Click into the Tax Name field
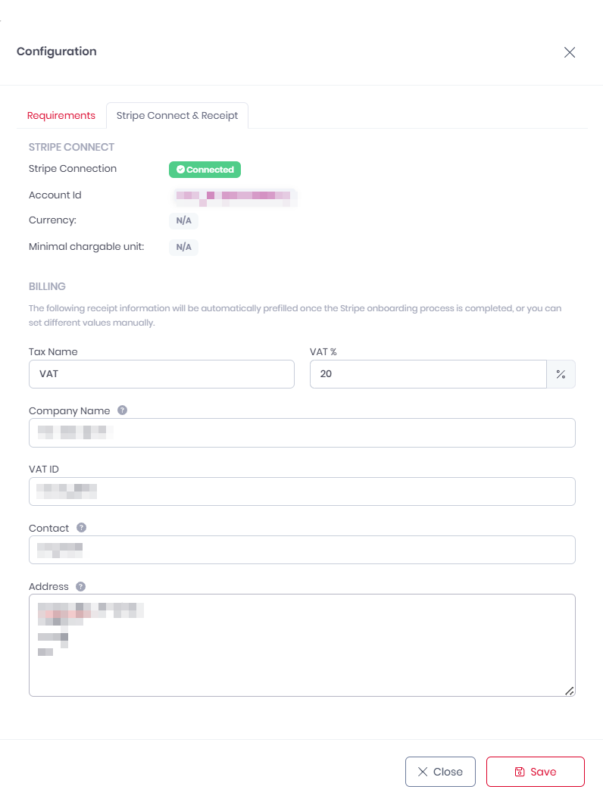The height and width of the screenshot is (802, 603). click(161, 374)
